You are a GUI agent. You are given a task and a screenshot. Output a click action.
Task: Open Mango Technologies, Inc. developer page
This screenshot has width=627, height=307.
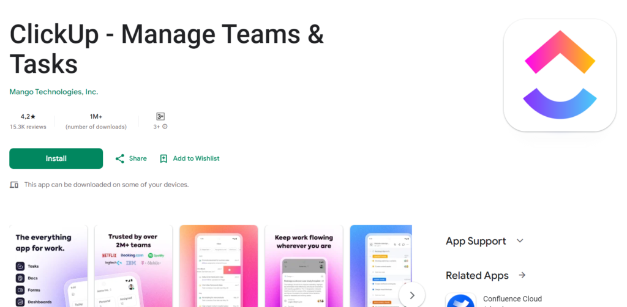pyautogui.click(x=54, y=92)
